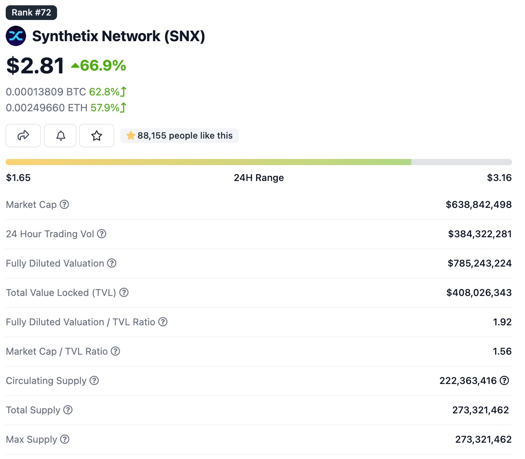Image resolution: width=525 pixels, height=459 pixels.
Task: Open the share arrow button
Action: coord(23,135)
